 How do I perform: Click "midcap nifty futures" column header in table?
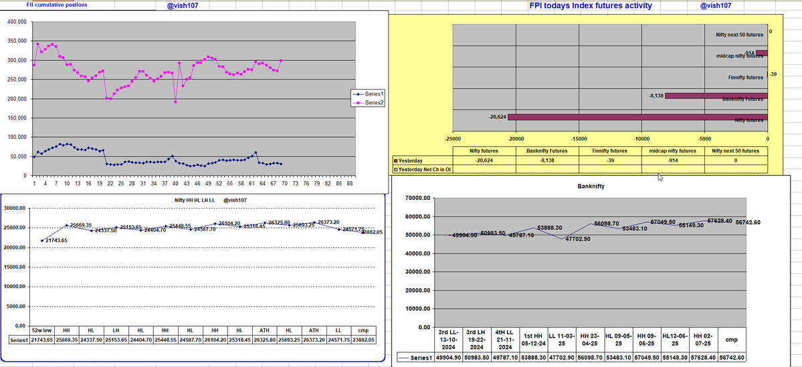[673, 151]
